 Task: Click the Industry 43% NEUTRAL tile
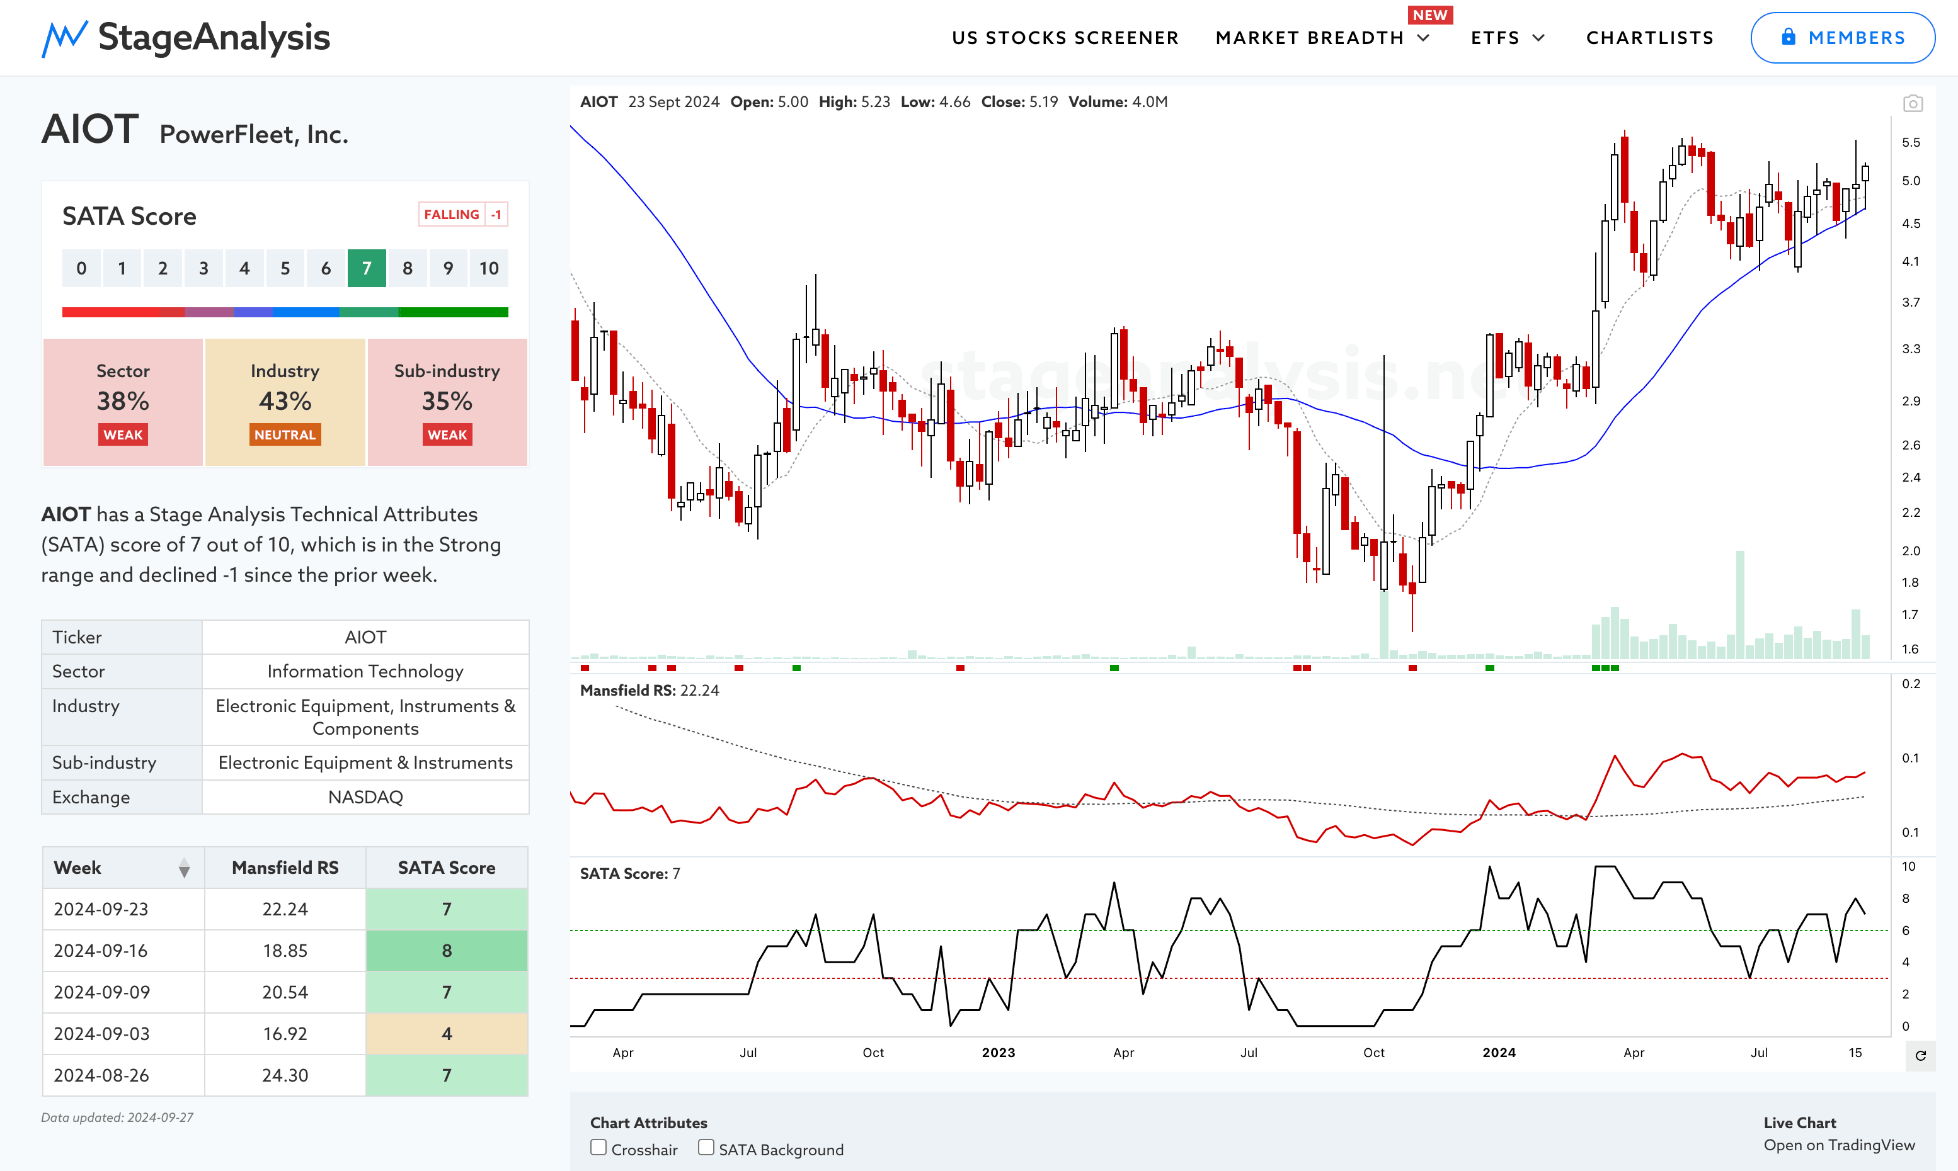[x=285, y=402]
